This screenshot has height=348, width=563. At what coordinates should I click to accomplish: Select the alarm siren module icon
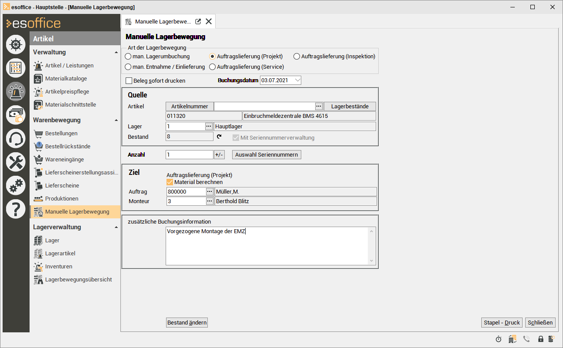16,91
